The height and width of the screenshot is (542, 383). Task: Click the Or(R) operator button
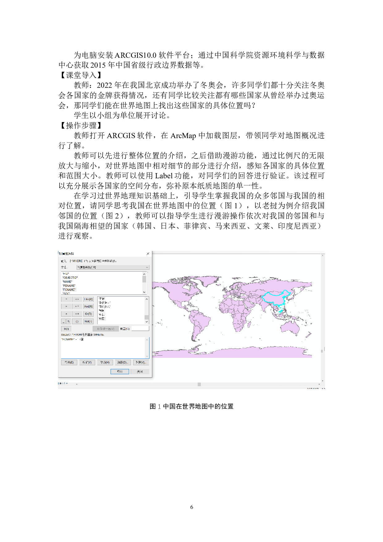point(88,314)
